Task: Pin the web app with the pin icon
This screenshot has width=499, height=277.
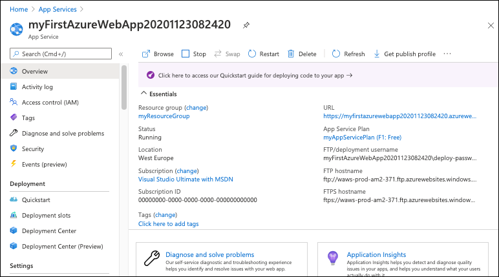Action: pos(246,25)
